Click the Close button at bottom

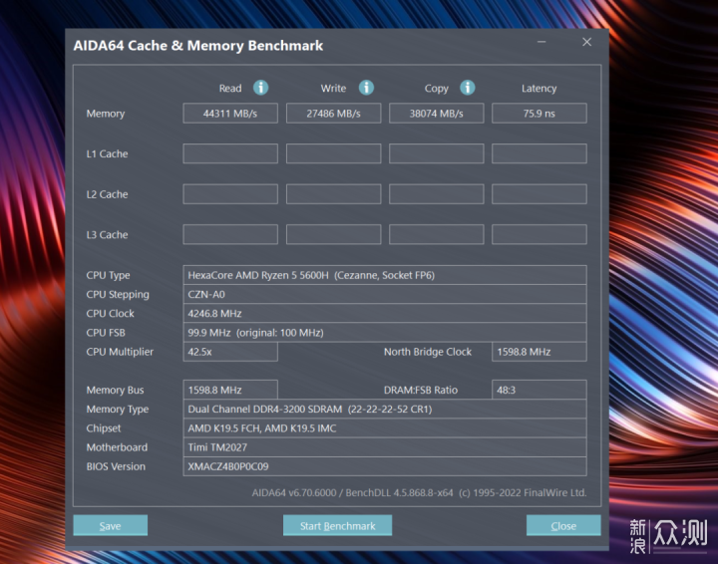(563, 525)
